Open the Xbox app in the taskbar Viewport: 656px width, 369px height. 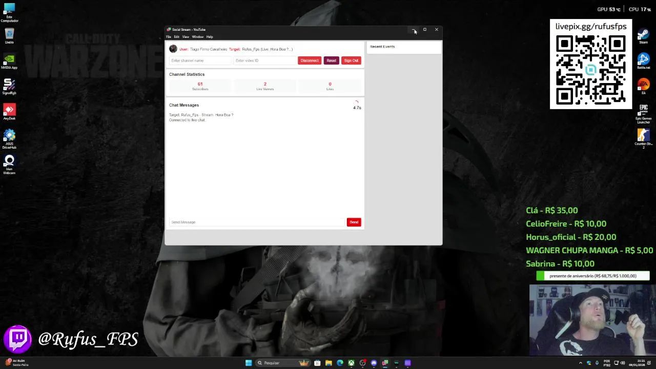point(351,363)
